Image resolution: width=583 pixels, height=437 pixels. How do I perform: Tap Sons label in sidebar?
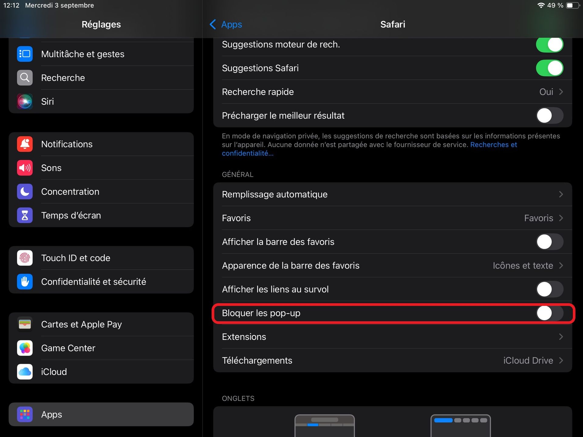tap(51, 168)
